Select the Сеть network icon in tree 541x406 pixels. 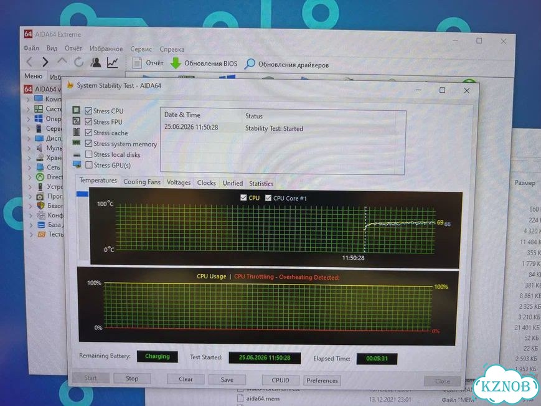tap(40, 167)
